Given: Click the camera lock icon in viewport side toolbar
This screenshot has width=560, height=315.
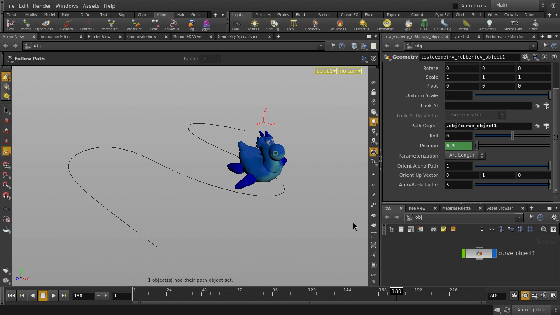Looking at the screenshot, I should [373, 92].
